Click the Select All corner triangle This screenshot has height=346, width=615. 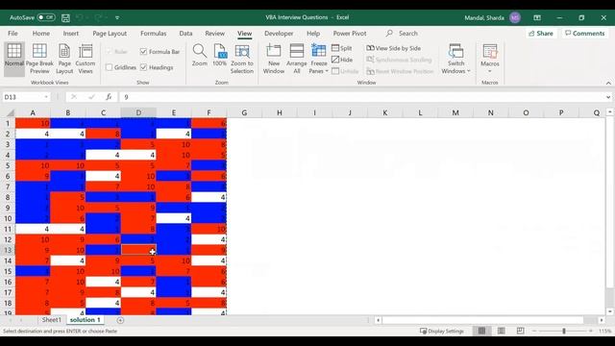pos(10,113)
